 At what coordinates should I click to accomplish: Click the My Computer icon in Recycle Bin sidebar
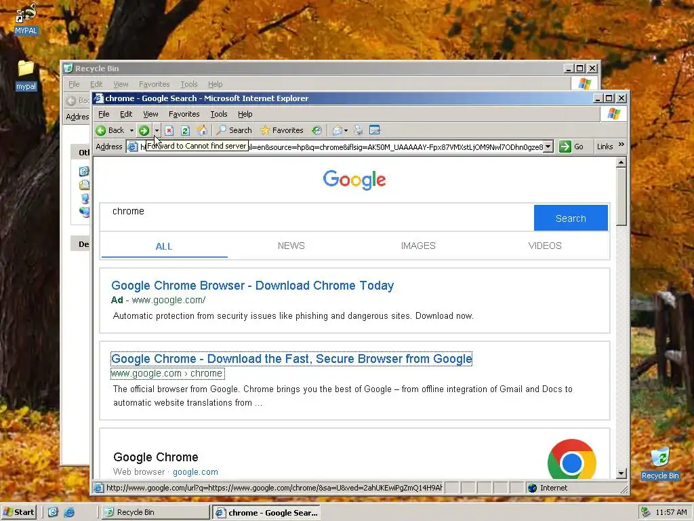point(85,199)
